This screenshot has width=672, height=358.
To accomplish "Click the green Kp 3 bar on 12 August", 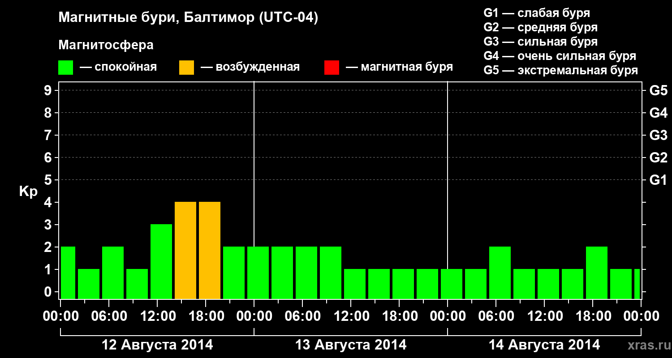I will point(161,261).
